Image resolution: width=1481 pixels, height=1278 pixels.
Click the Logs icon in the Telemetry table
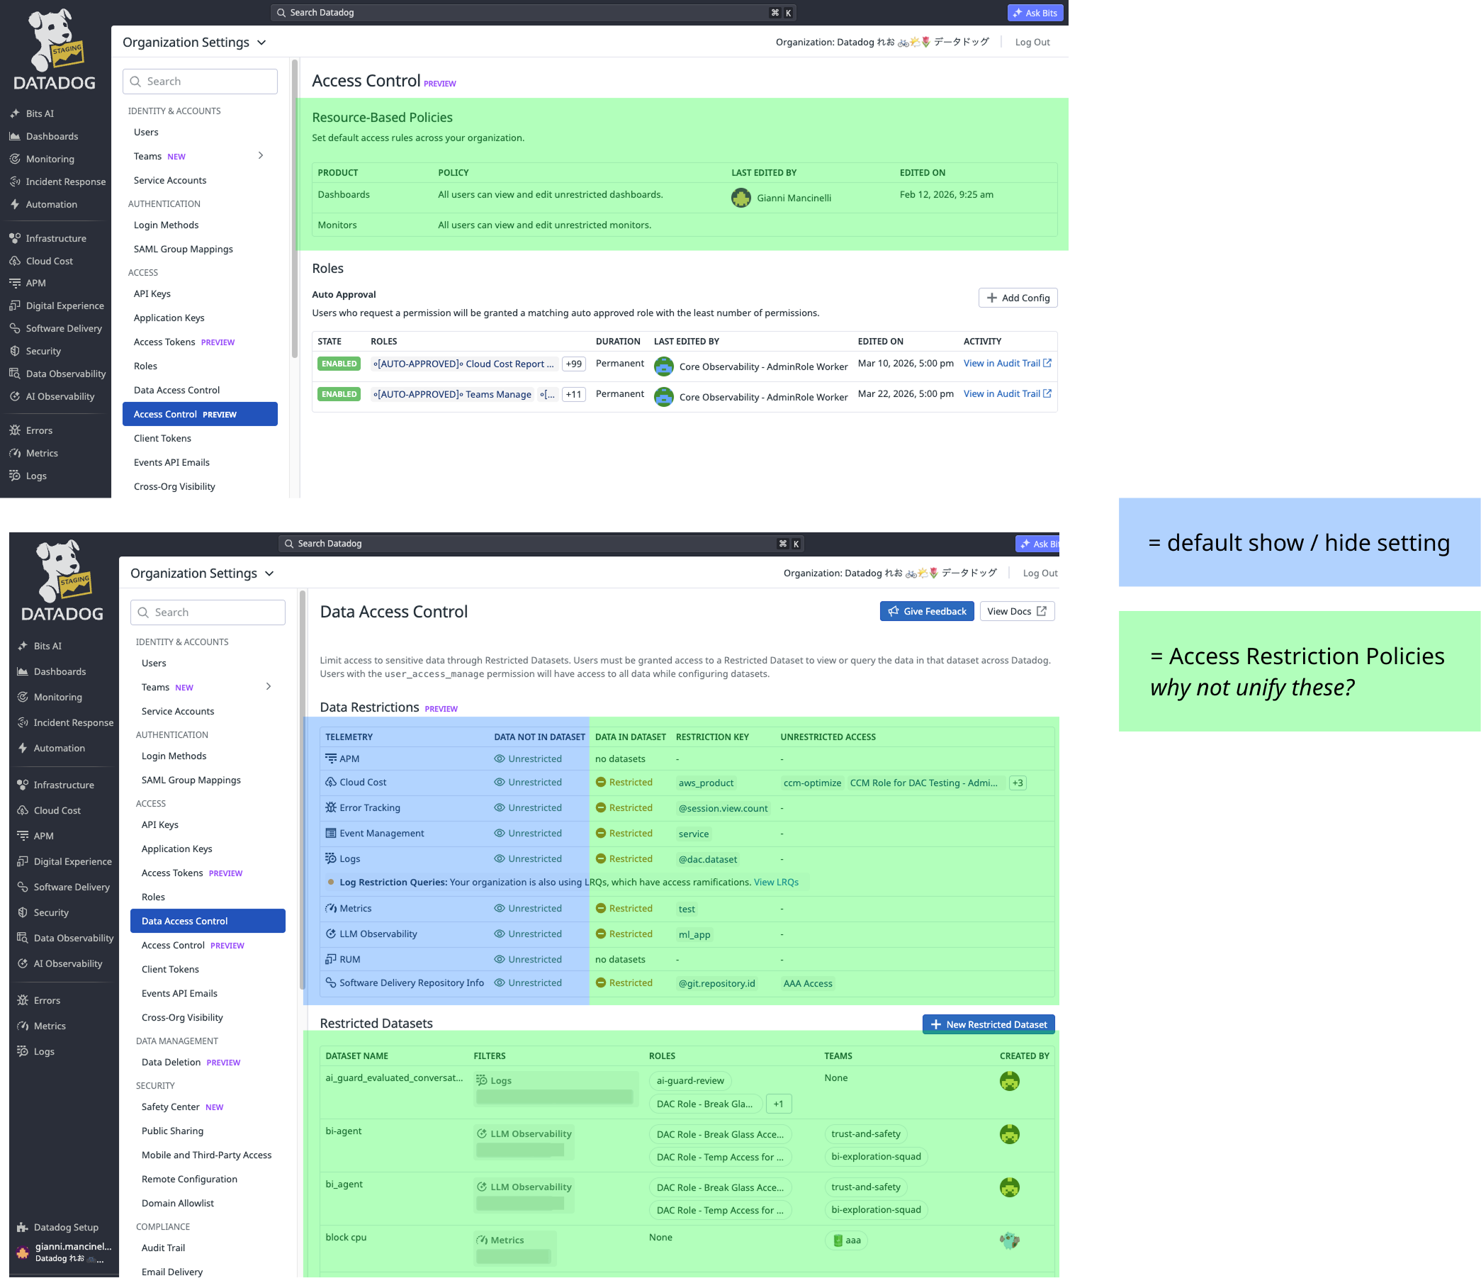point(331,858)
